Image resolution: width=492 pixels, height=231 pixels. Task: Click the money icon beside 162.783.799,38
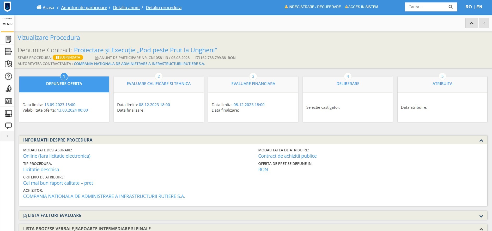(198, 58)
